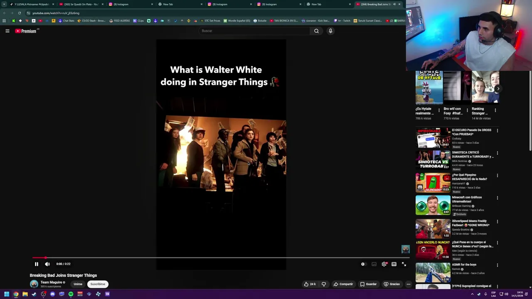Screen dimensions: 532x299
Task: Open options for 'SIMIOTECA CRITICÓ' video
Action: [x=497, y=153]
